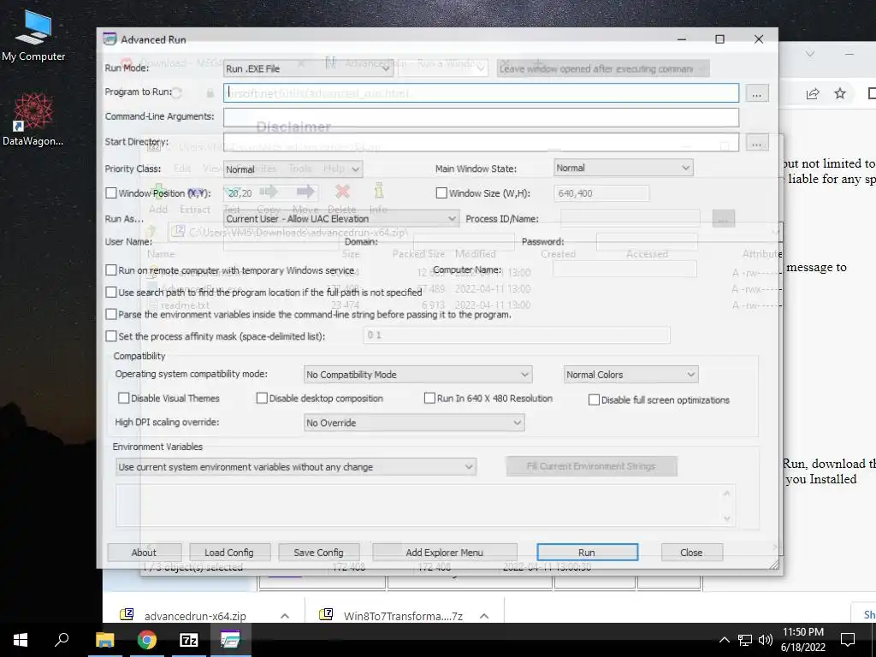The width and height of the screenshot is (876, 657).
Task: Check Run on remote computer option
Action: click(x=111, y=269)
